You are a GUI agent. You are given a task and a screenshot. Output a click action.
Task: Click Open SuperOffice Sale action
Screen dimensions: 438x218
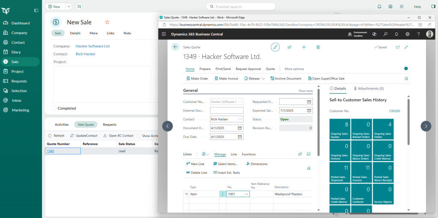point(326,78)
